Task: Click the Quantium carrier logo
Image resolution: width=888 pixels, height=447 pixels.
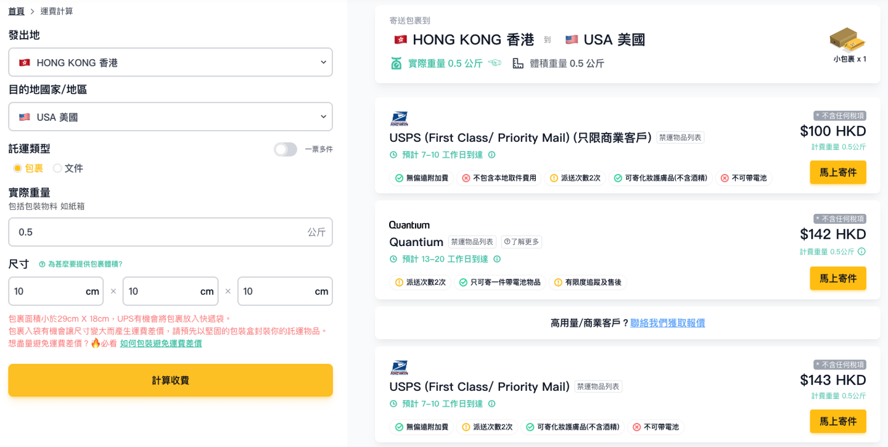Action: click(409, 225)
